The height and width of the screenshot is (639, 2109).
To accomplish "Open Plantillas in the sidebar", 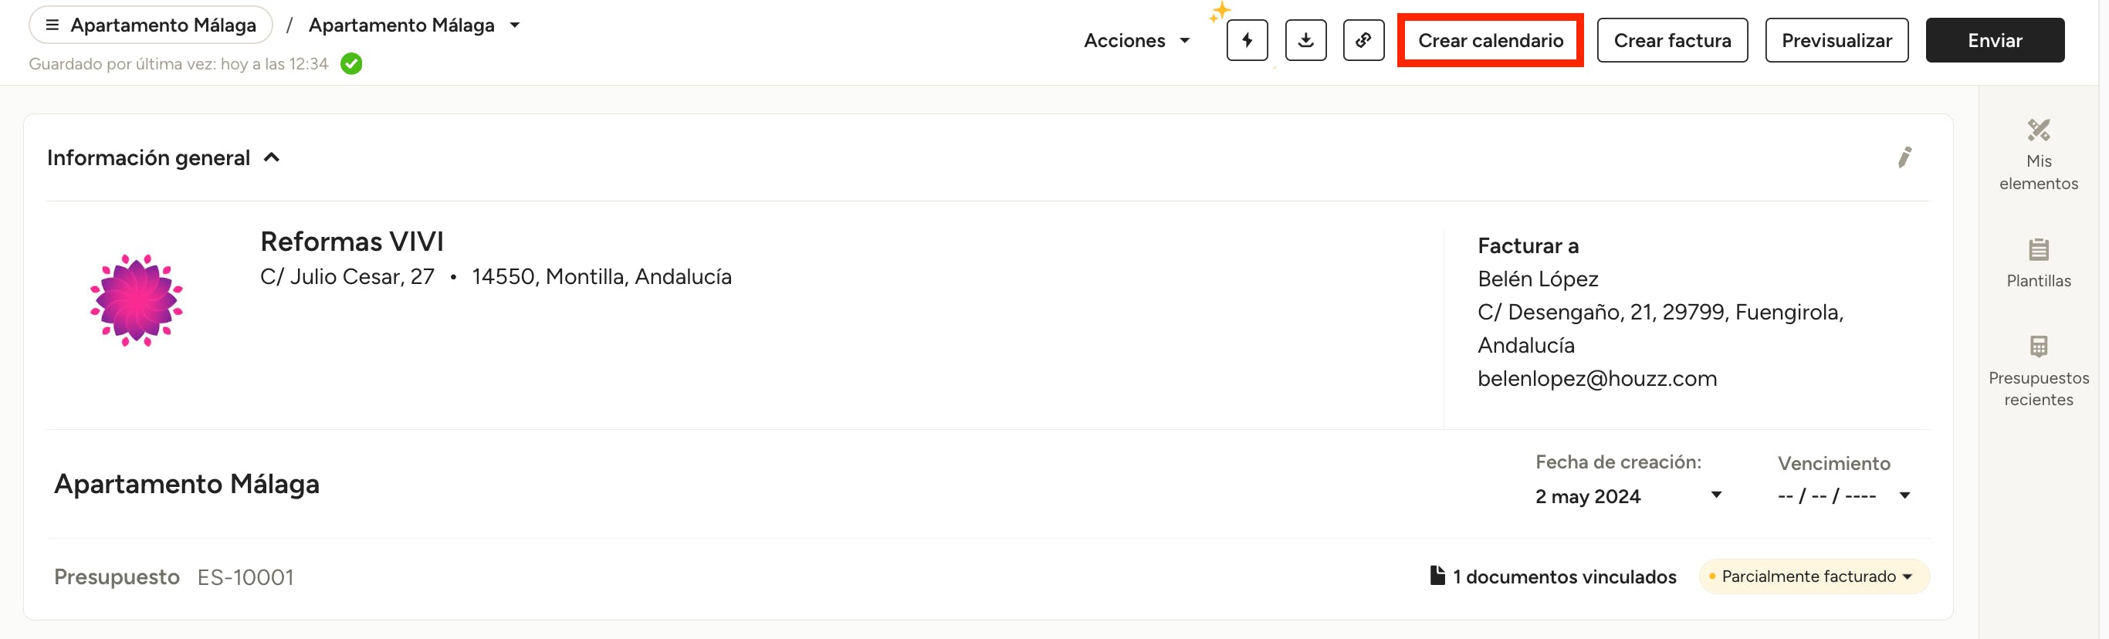I will coord(2038,262).
